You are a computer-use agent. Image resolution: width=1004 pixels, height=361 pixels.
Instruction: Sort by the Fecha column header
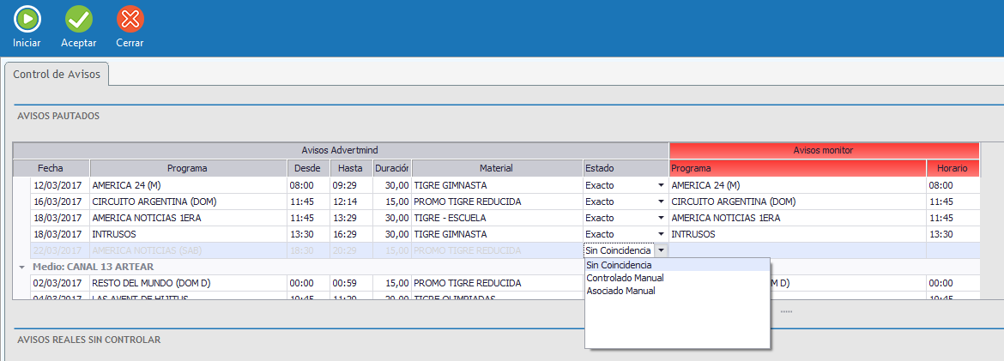tap(51, 168)
